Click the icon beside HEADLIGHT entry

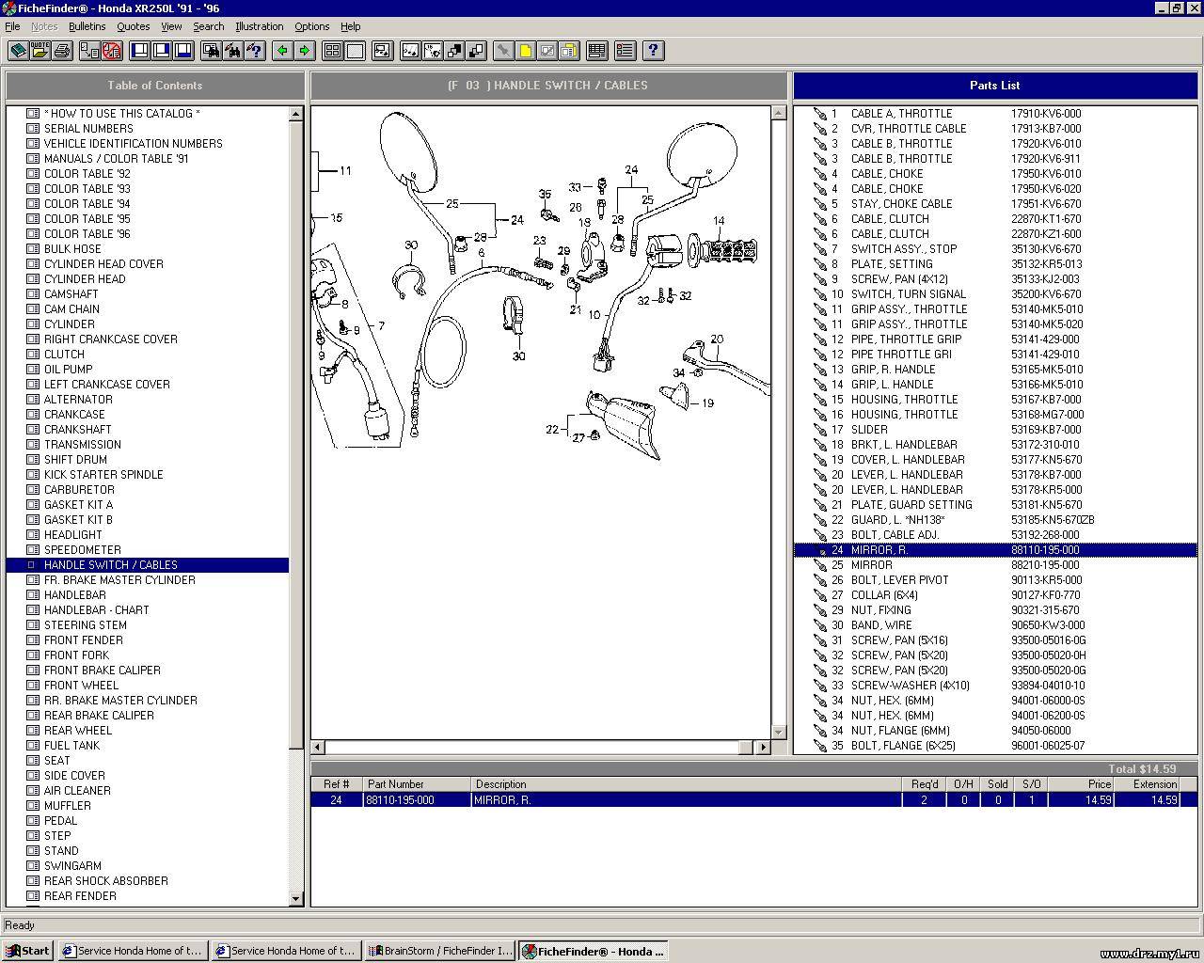point(33,535)
